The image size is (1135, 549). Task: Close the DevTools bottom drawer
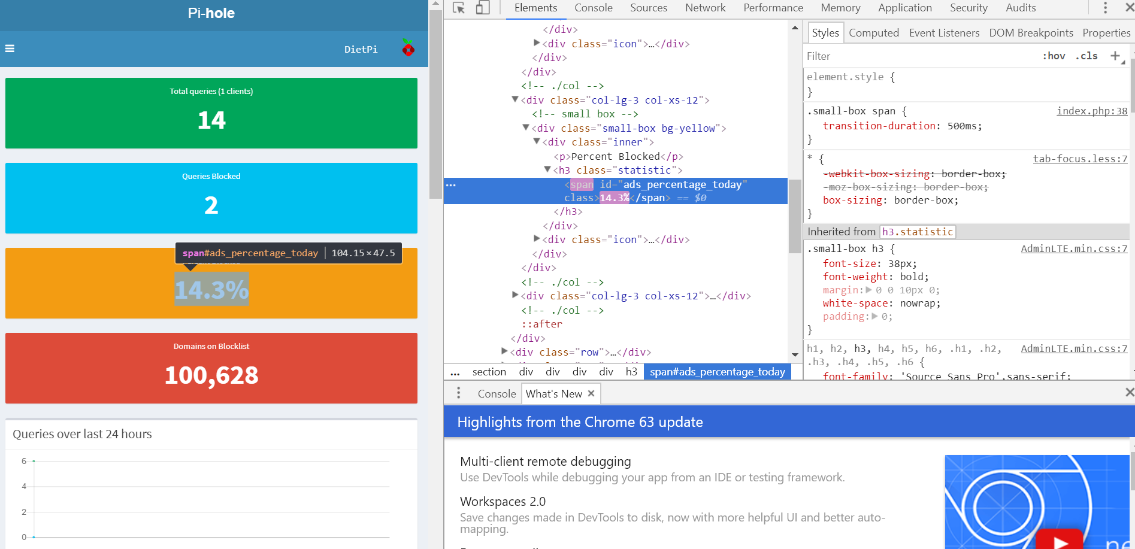coord(1129,392)
